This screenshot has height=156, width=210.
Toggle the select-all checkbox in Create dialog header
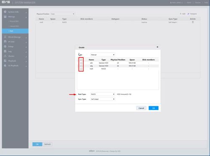coord(81,60)
